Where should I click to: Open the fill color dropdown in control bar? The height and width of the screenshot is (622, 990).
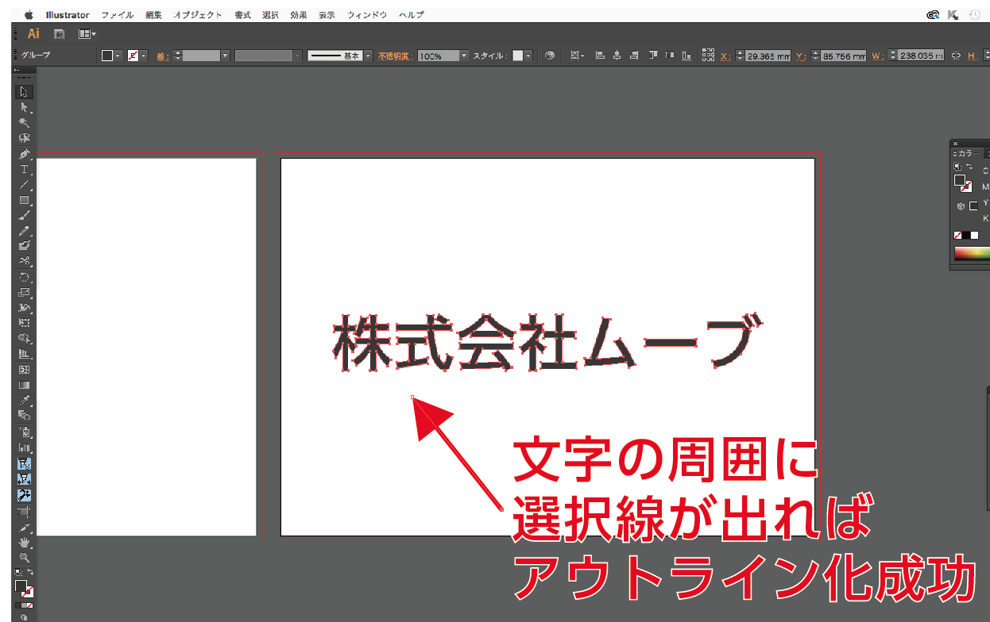coord(118,56)
